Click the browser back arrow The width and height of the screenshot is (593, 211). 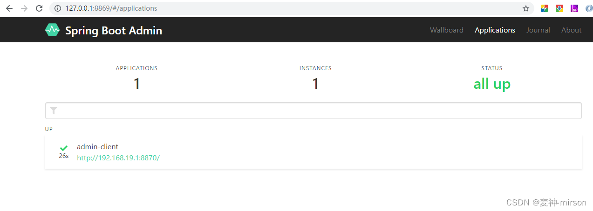[x=9, y=8]
